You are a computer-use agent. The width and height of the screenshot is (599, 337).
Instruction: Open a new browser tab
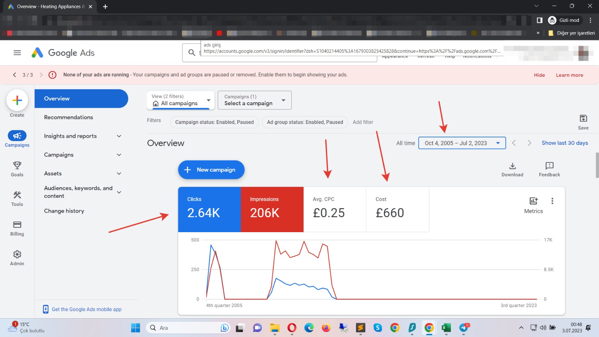(x=105, y=6)
